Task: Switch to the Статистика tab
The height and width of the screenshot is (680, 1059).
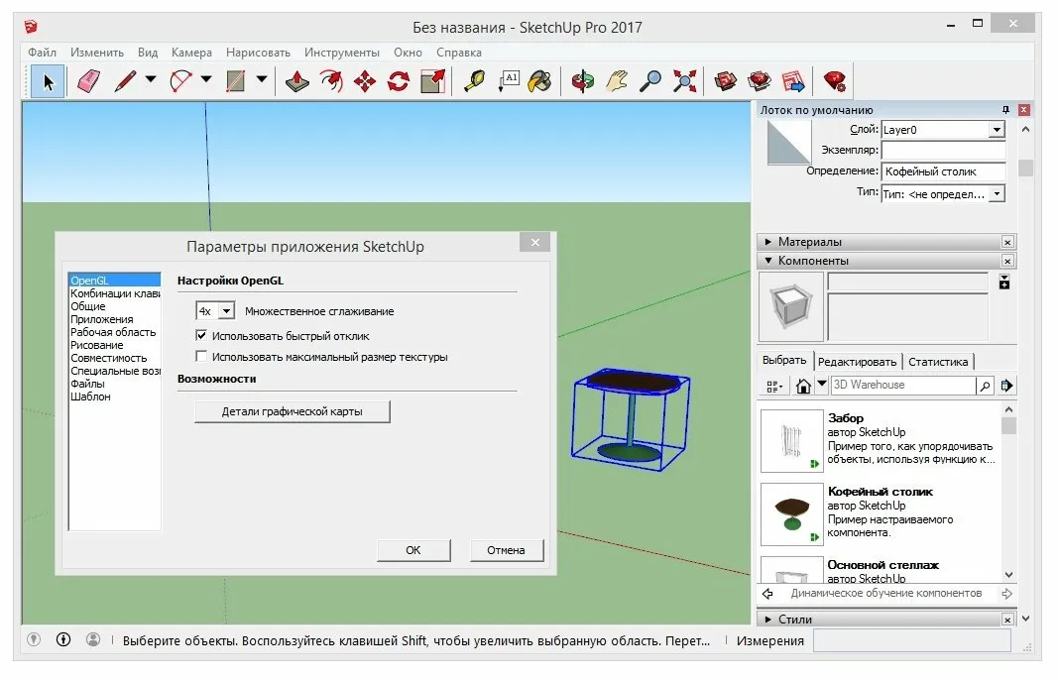Action: pyautogui.click(x=938, y=362)
